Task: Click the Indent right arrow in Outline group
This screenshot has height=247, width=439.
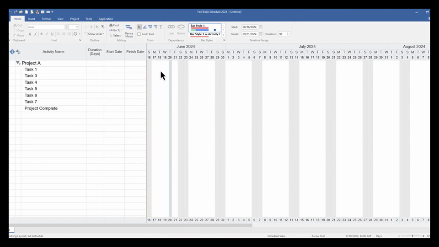Action: coord(91,27)
